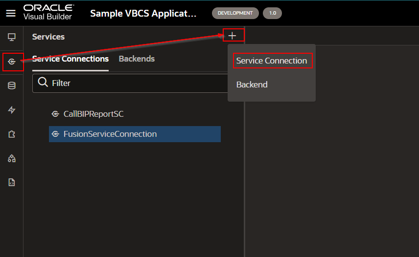Open the hamburger navigation menu

click(11, 13)
